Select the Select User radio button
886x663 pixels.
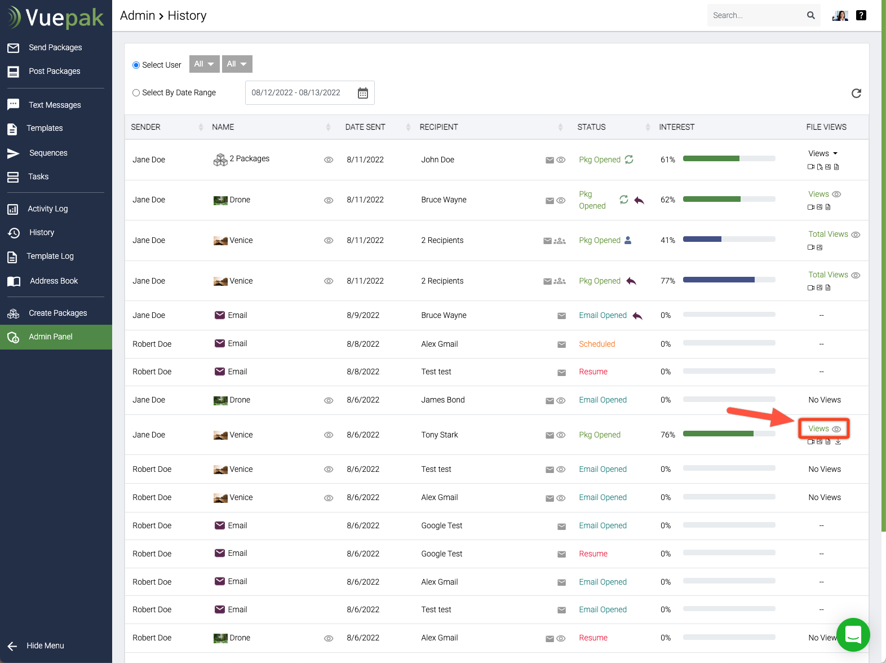coord(136,65)
